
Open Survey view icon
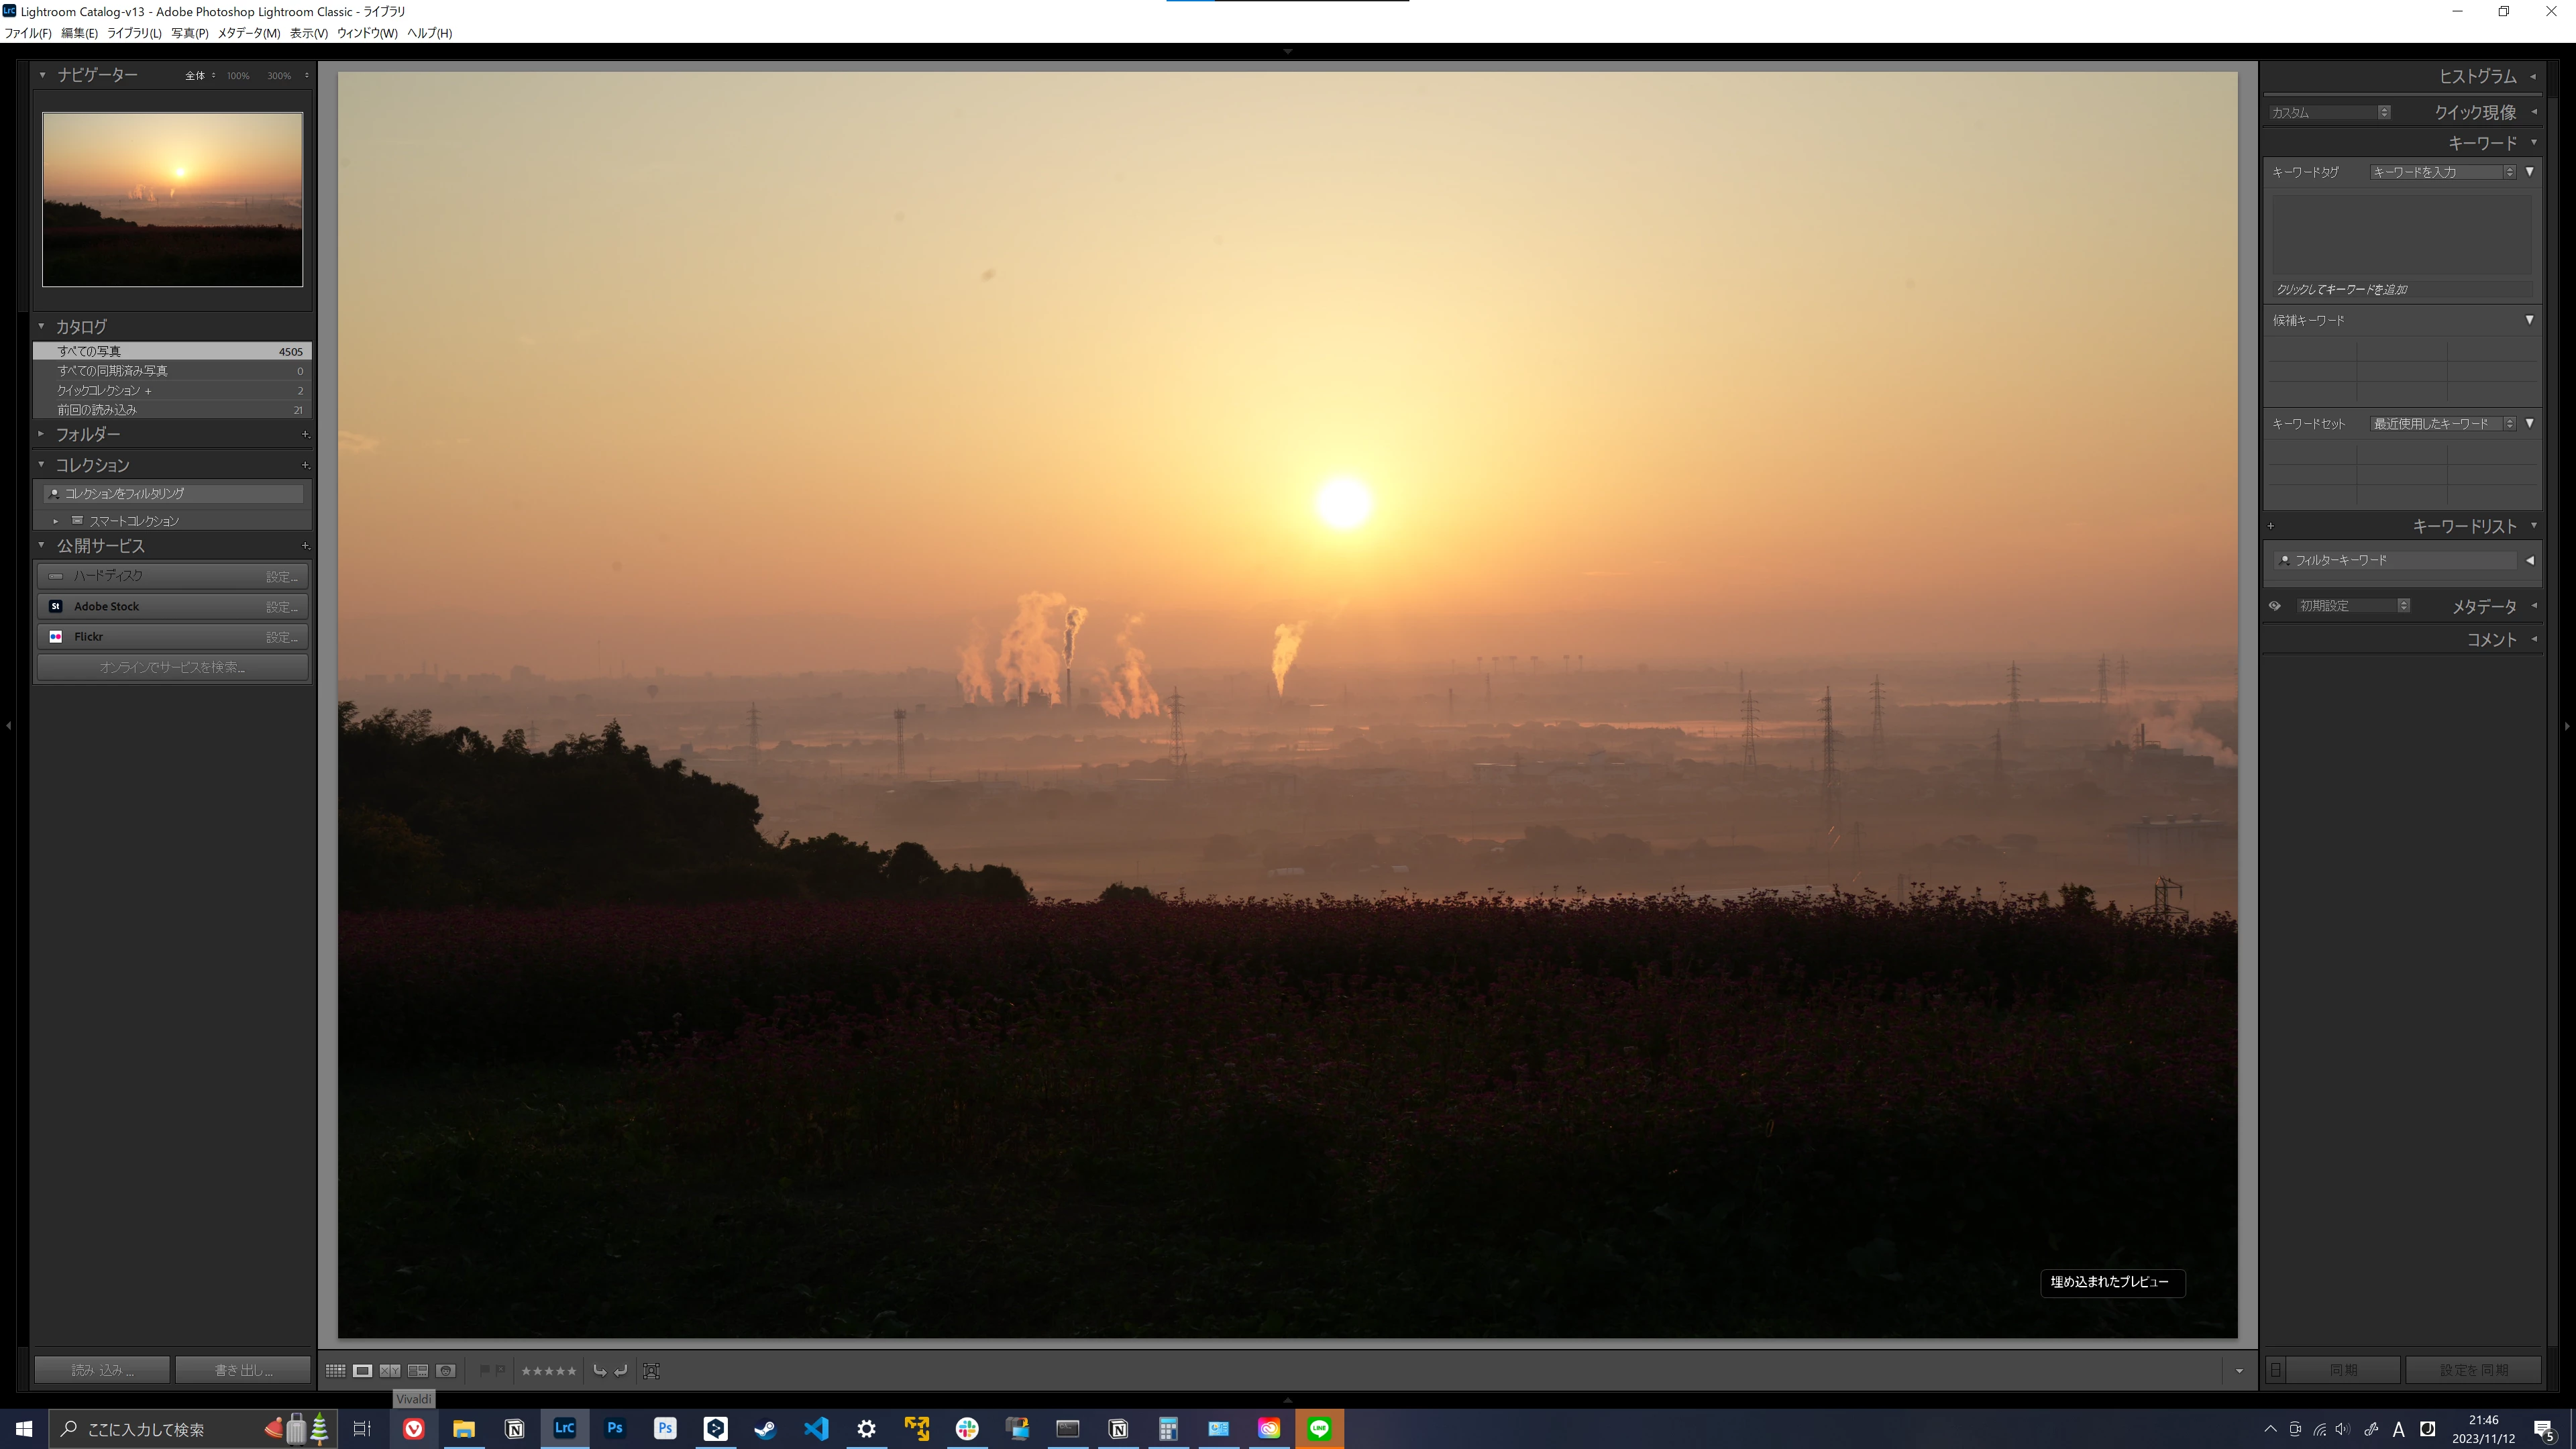click(x=418, y=1370)
